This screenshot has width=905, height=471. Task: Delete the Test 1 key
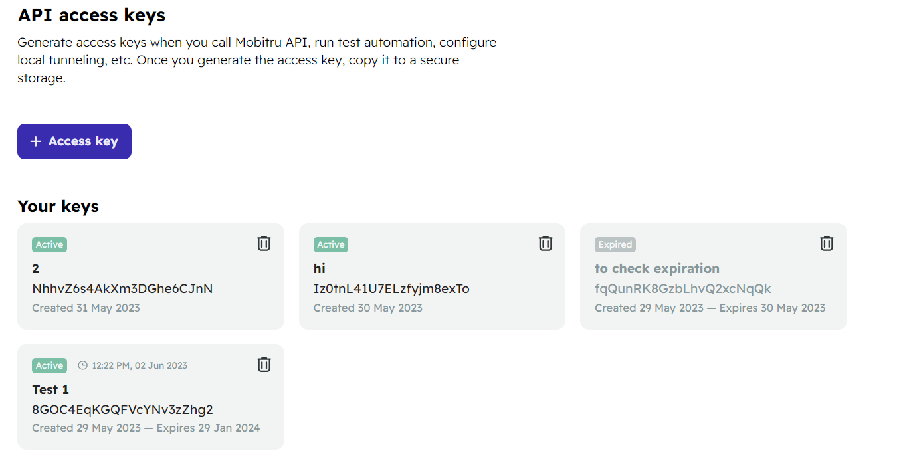264,364
